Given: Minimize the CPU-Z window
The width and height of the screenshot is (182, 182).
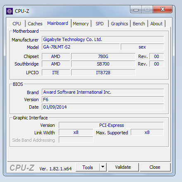Looking at the screenshot, I should click(x=136, y=10).
